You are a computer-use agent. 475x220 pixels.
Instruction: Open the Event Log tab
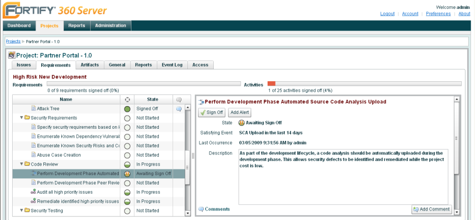(172, 65)
